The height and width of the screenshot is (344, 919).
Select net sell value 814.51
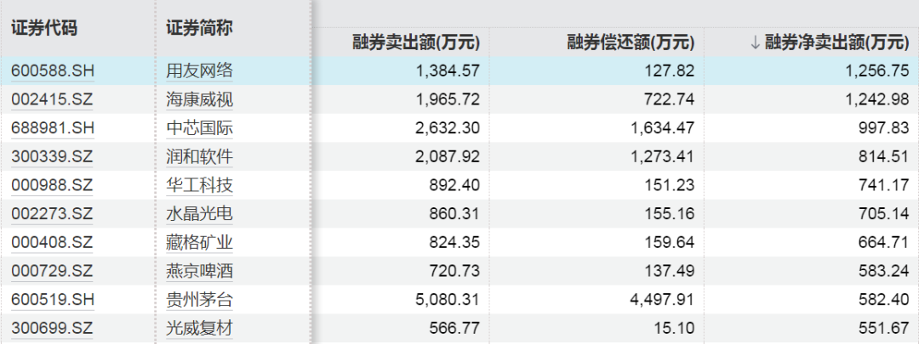[x=884, y=157]
